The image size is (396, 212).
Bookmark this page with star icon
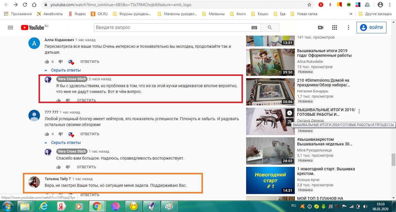tap(309, 5)
